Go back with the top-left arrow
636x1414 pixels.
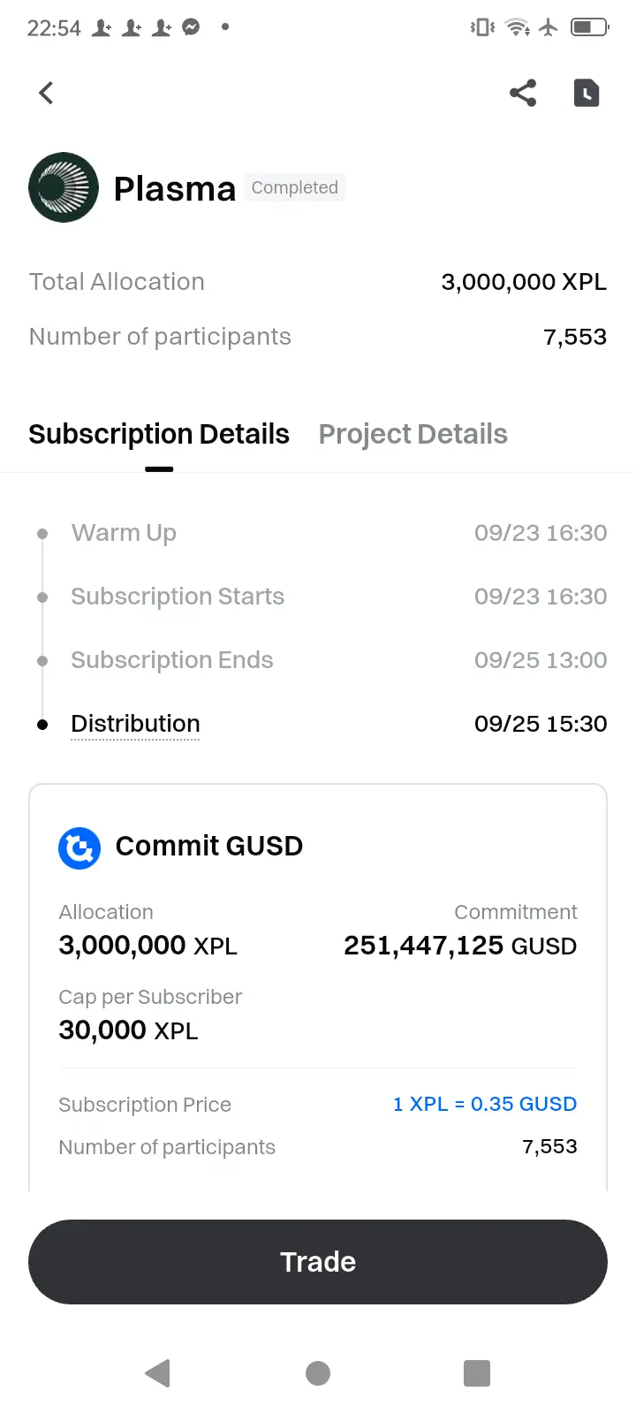click(x=47, y=93)
